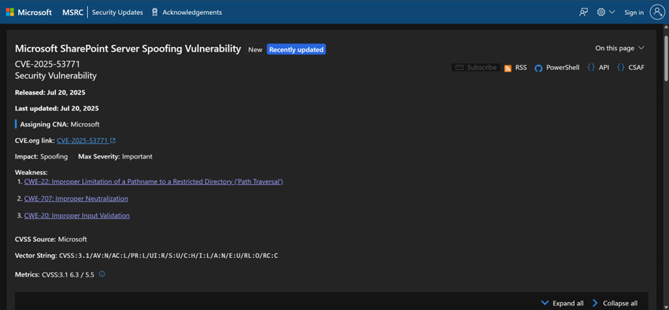669x310 pixels.
Task: Click the user account avatar icon
Action: [657, 12]
